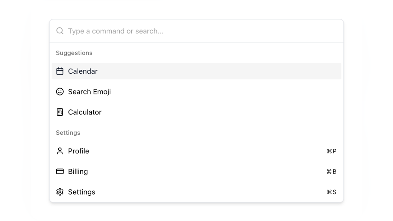Image resolution: width=393 pixels, height=221 pixels.
Task: Choose the Search Emoji command
Action: coord(89,92)
